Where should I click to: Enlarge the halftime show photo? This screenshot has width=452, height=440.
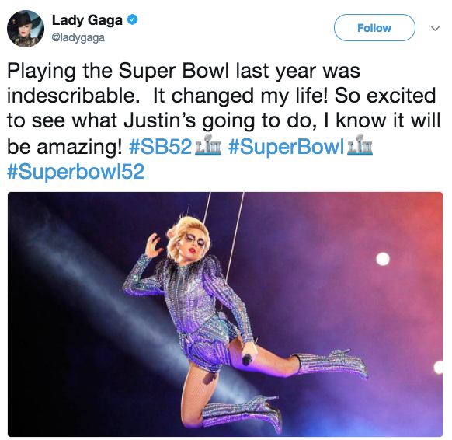[225, 314]
